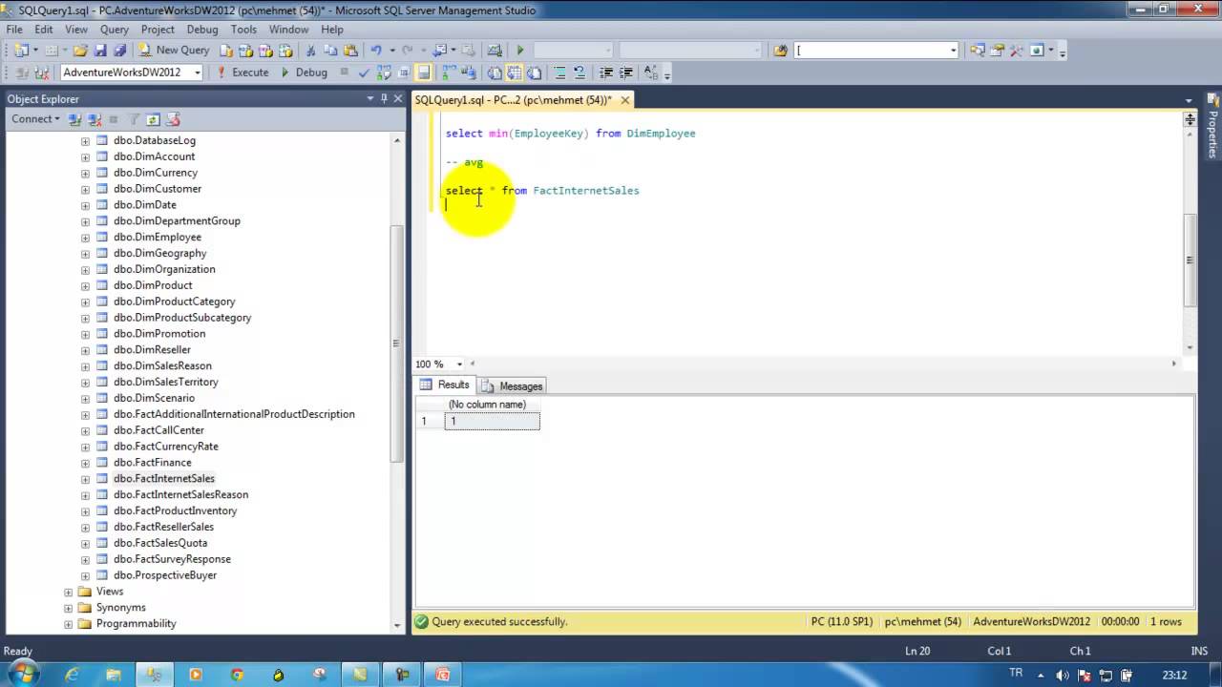Viewport: 1222px width, 687px height.
Task: Click the Comment out selected lines icon
Action: (559, 73)
